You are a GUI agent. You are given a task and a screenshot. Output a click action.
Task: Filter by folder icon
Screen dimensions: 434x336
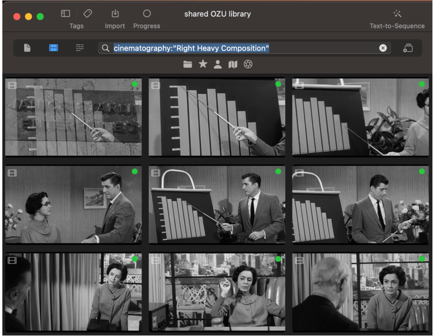coord(188,64)
